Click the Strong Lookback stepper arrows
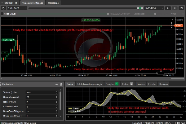This screenshot has width=186, height=124. (56, 97)
